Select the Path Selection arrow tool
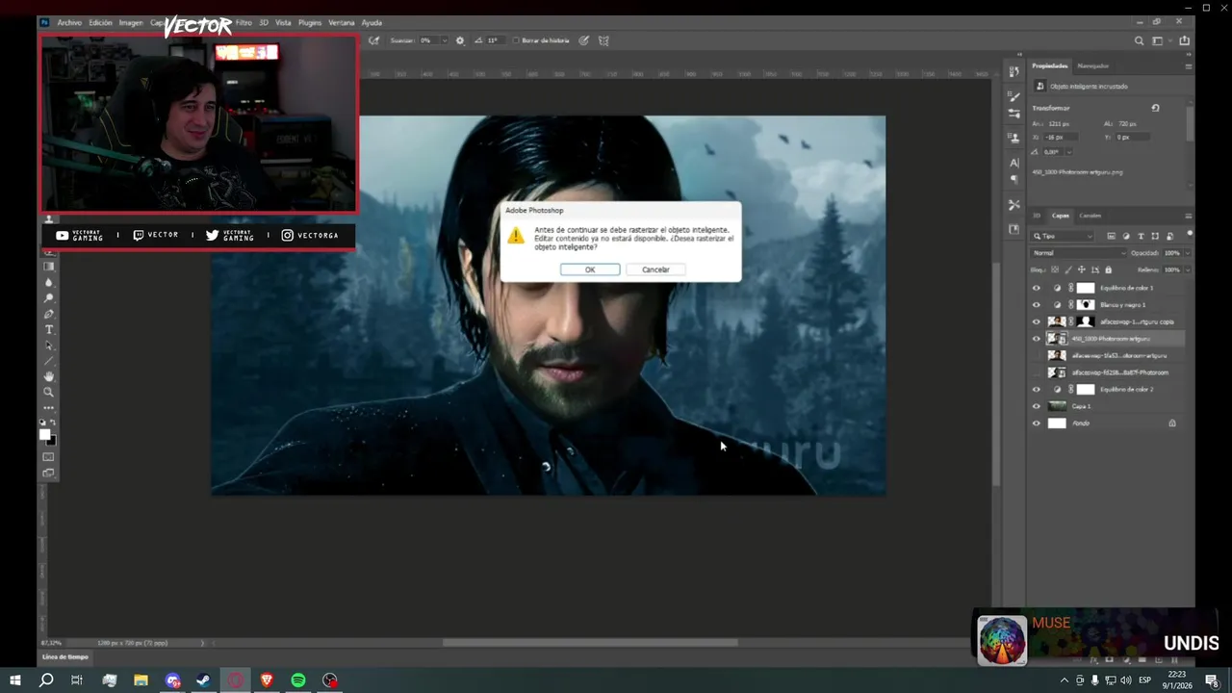This screenshot has width=1232, height=693. coord(49,346)
